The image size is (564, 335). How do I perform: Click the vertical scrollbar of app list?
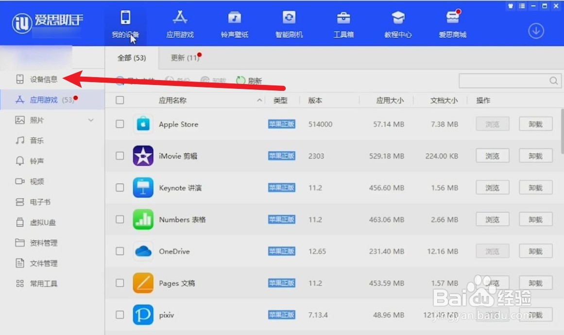click(x=562, y=131)
